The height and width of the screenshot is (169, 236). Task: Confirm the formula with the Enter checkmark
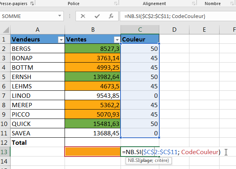[x=97, y=16]
